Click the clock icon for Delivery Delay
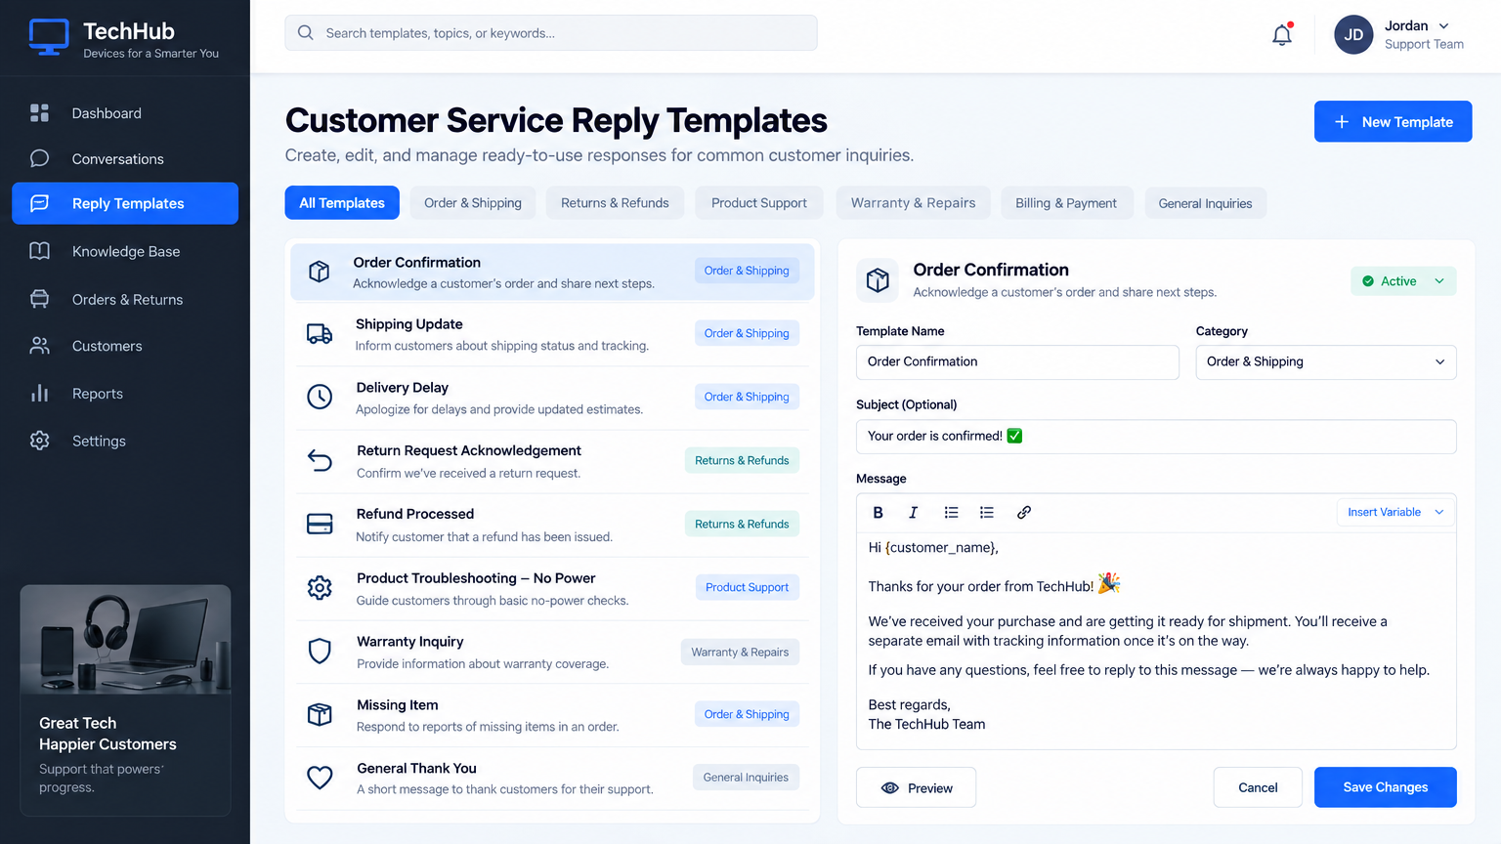 (320, 397)
